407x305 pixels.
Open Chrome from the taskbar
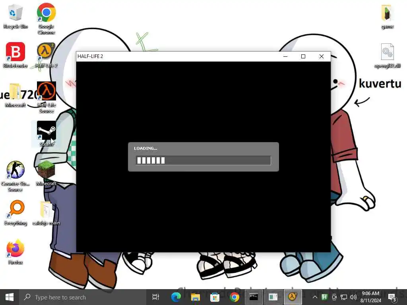point(234,297)
